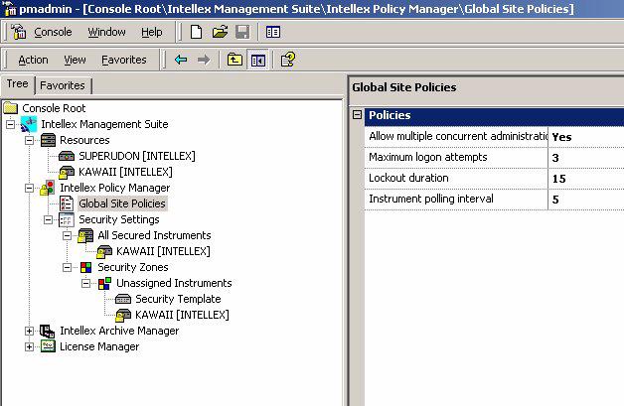Click the Policies section header bar
Image resolution: width=624 pixels, height=406 pixels.
pyautogui.click(x=494, y=115)
